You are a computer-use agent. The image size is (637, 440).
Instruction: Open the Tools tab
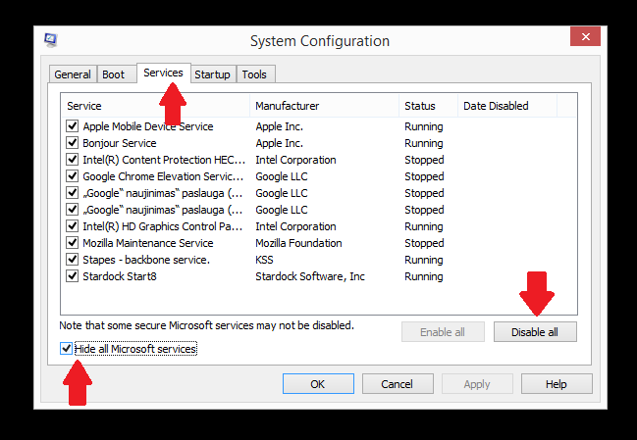254,74
